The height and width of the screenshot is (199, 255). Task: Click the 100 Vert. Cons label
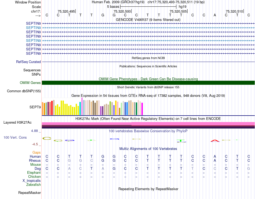click(x=15, y=137)
